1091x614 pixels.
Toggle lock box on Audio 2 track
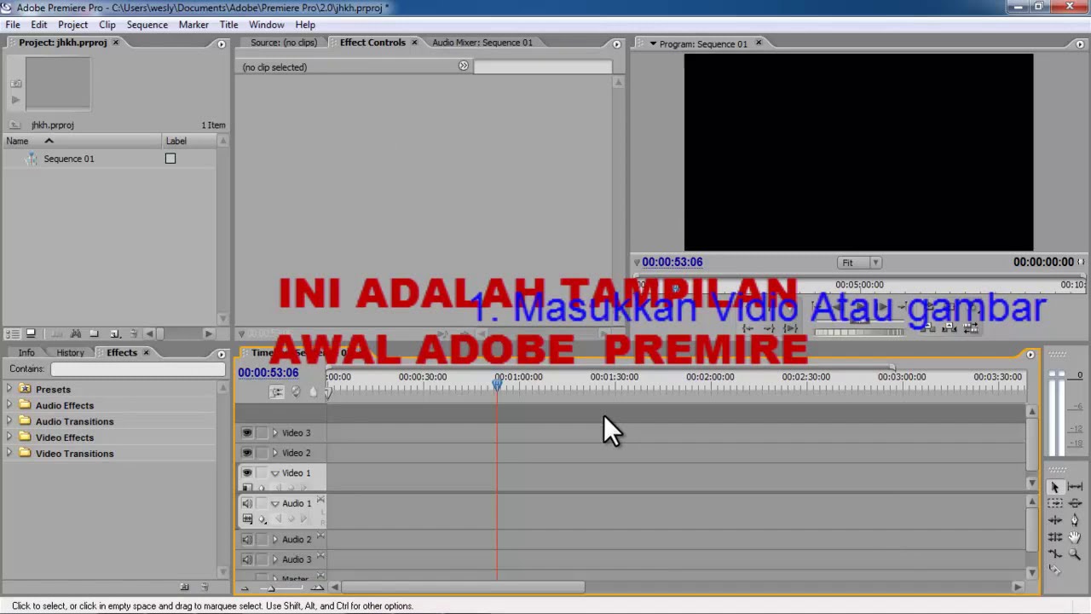[262, 539]
